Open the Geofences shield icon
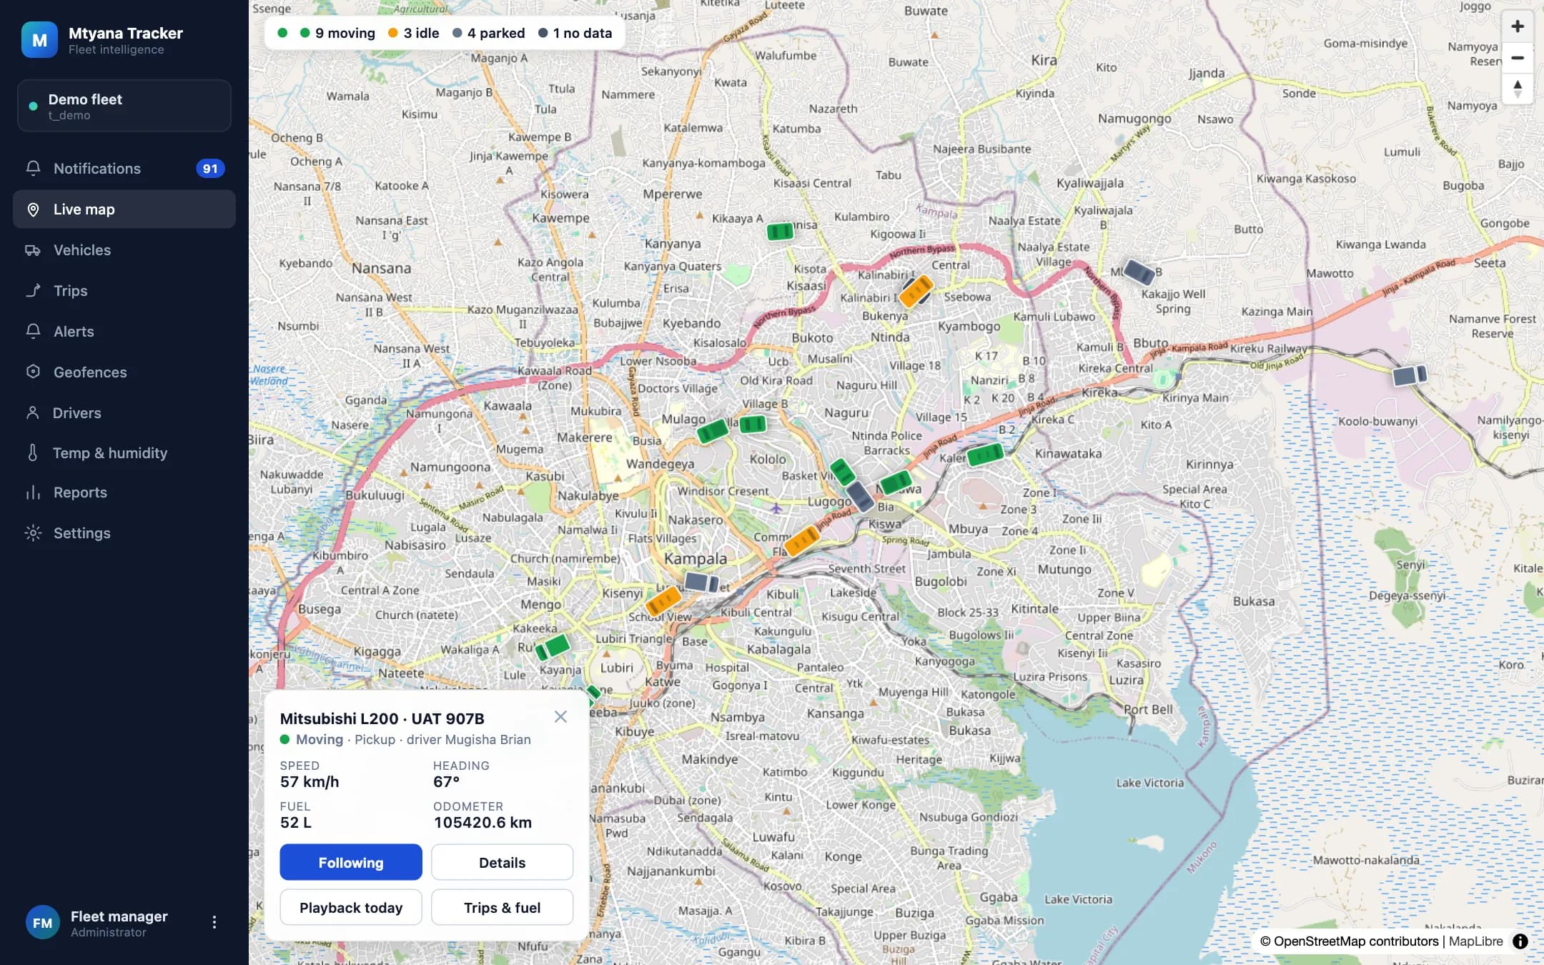Screen dimensions: 1544x965 [x=33, y=372]
